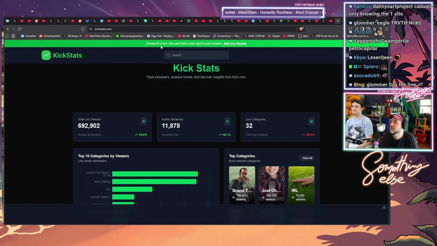The image size is (437, 246).
Task: Open the Fatal Police Shootin... bookmark
Action: point(99,36)
